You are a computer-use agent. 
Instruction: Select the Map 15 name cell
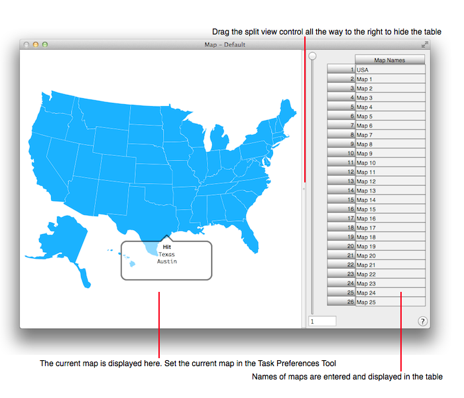(x=390, y=209)
